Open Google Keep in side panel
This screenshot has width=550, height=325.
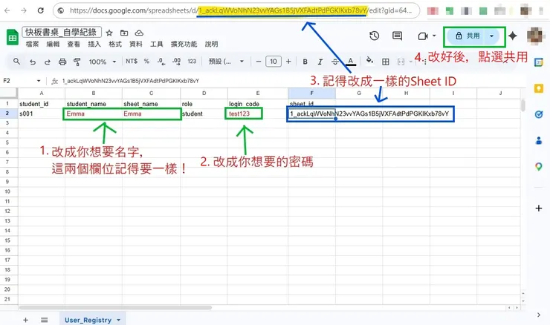pos(539,88)
